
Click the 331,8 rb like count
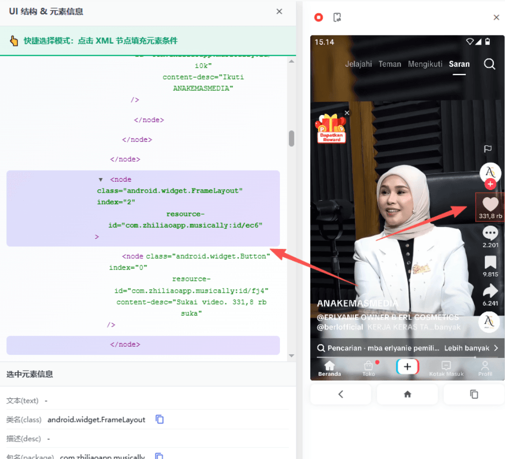tap(490, 216)
